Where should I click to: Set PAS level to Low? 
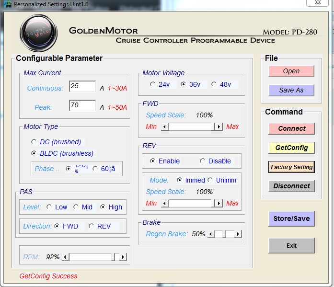(x=49, y=207)
